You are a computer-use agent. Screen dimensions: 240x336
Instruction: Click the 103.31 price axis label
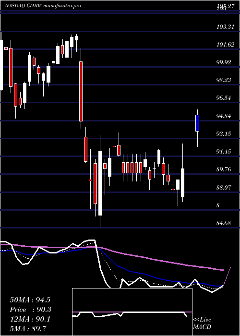[225, 27]
